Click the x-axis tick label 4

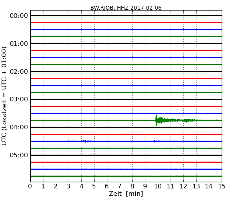click(x=81, y=186)
